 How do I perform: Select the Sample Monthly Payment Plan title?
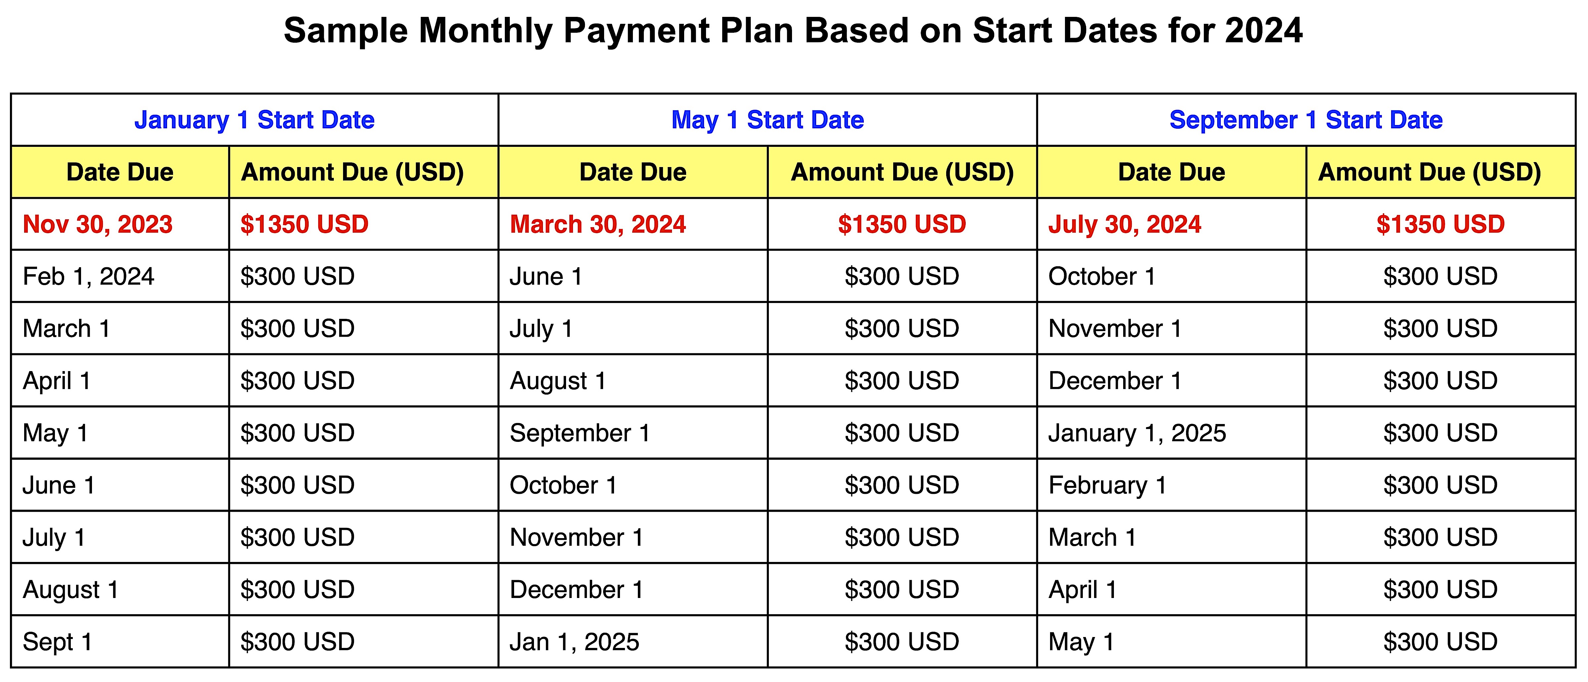click(x=793, y=30)
